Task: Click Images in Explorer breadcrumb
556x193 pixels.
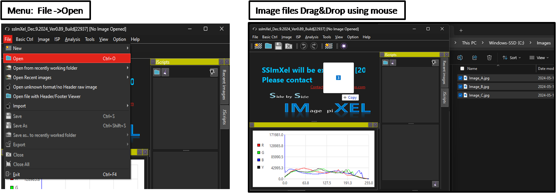Action: 543,43
